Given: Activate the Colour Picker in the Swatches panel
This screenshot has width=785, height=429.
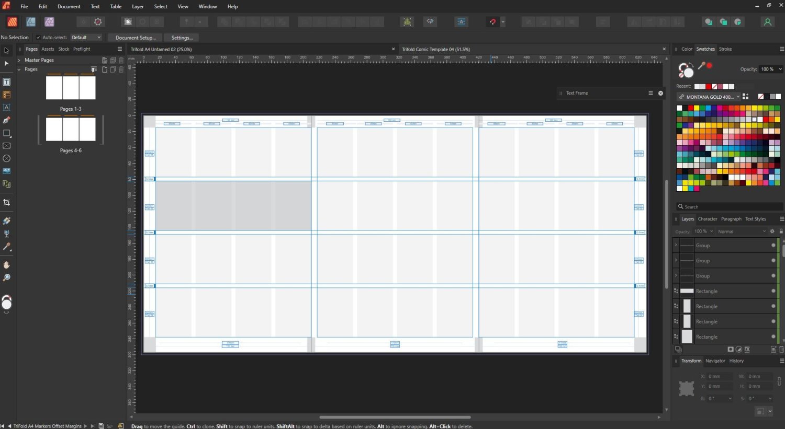Looking at the screenshot, I should click(701, 65).
